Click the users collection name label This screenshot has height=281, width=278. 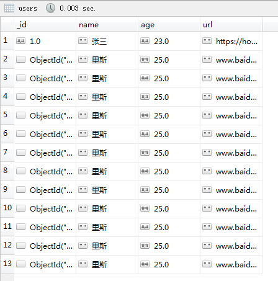pos(28,9)
